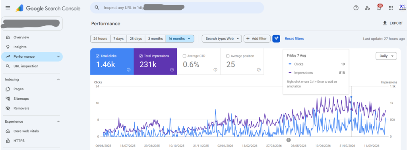The image size is (407, 150).
Task: Click the Reset filters link
Action: tap(295, 38)
